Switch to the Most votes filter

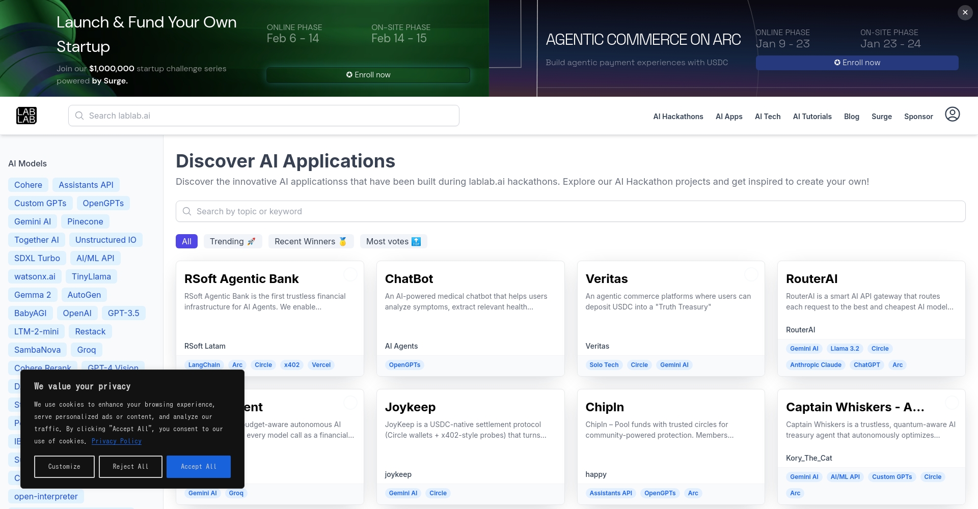393,241
